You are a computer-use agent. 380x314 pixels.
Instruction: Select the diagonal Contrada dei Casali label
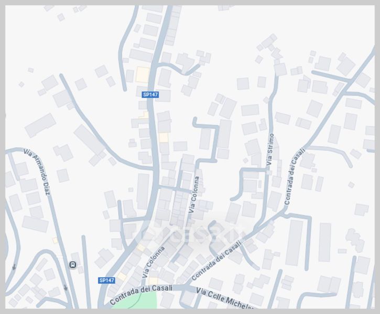tap(216, 260)
